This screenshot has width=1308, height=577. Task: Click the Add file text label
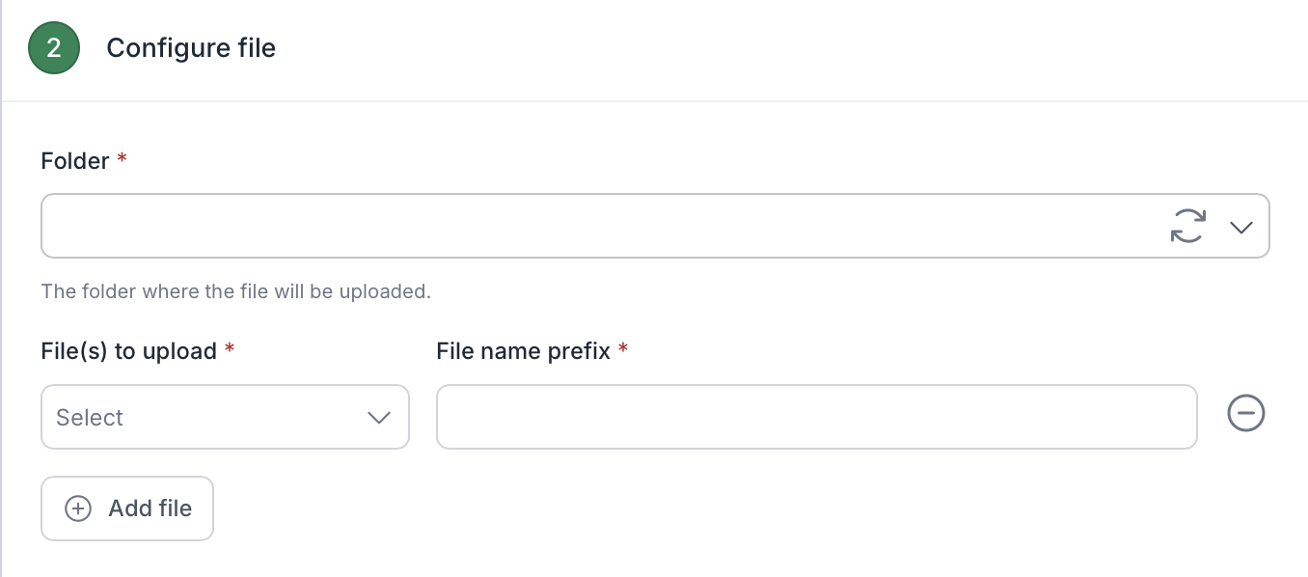tap(150, 508)
